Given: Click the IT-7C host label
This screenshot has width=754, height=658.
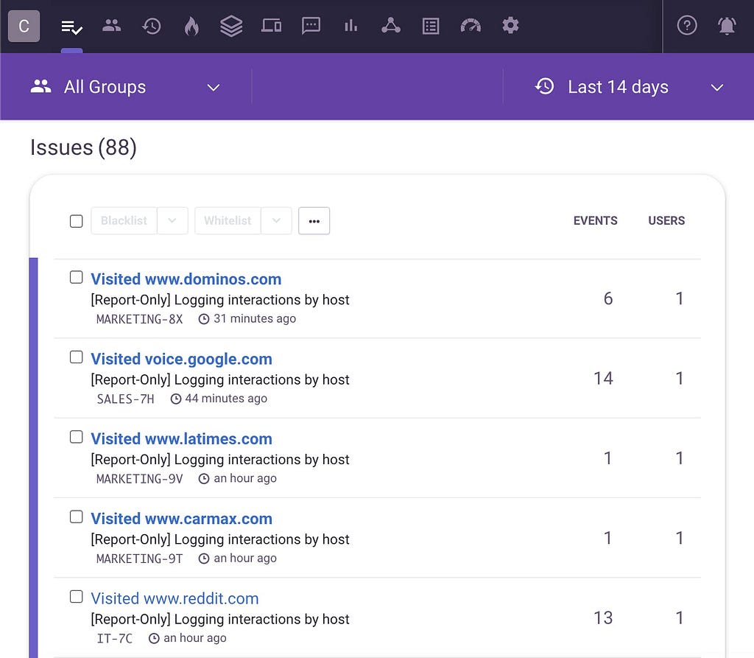Looking at the screenshot, I should tap(114, 639).
